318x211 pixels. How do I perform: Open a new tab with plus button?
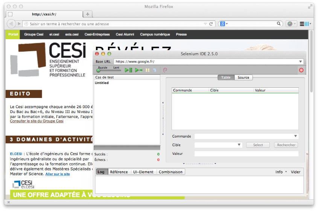(88, 14)
